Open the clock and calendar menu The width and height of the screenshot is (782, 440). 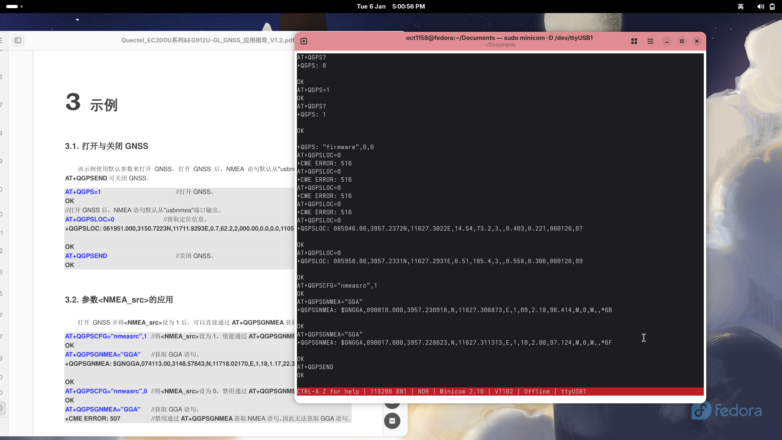click(391, 7)
